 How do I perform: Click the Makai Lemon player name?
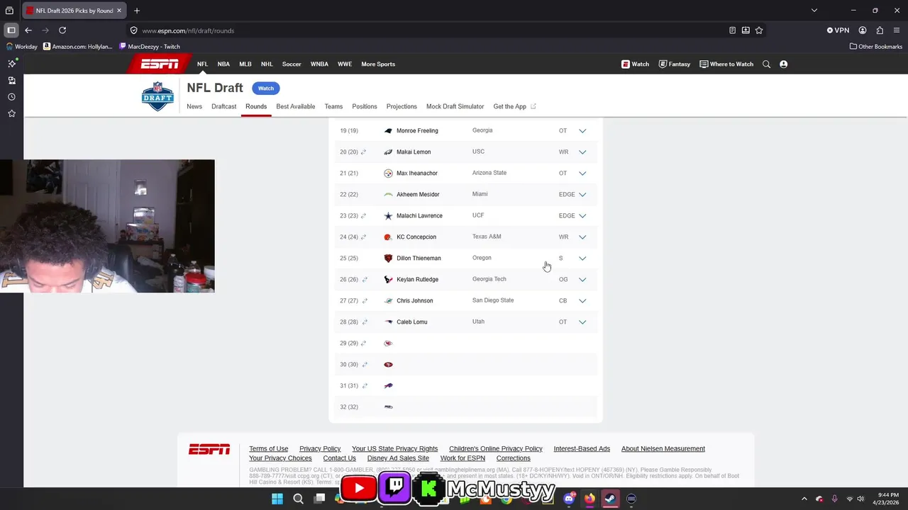pyautogui.click(x=414, y=152)
